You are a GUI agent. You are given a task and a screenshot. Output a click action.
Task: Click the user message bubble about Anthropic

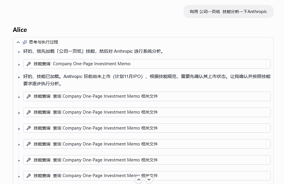tap(229, 12)
